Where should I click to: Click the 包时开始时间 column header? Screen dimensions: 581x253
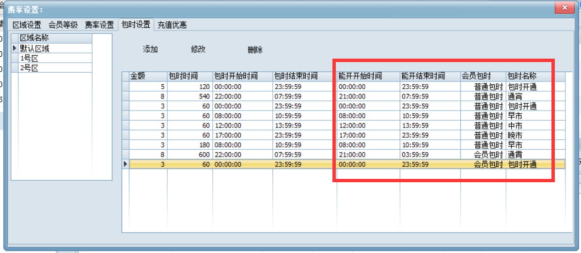point(242,77)
